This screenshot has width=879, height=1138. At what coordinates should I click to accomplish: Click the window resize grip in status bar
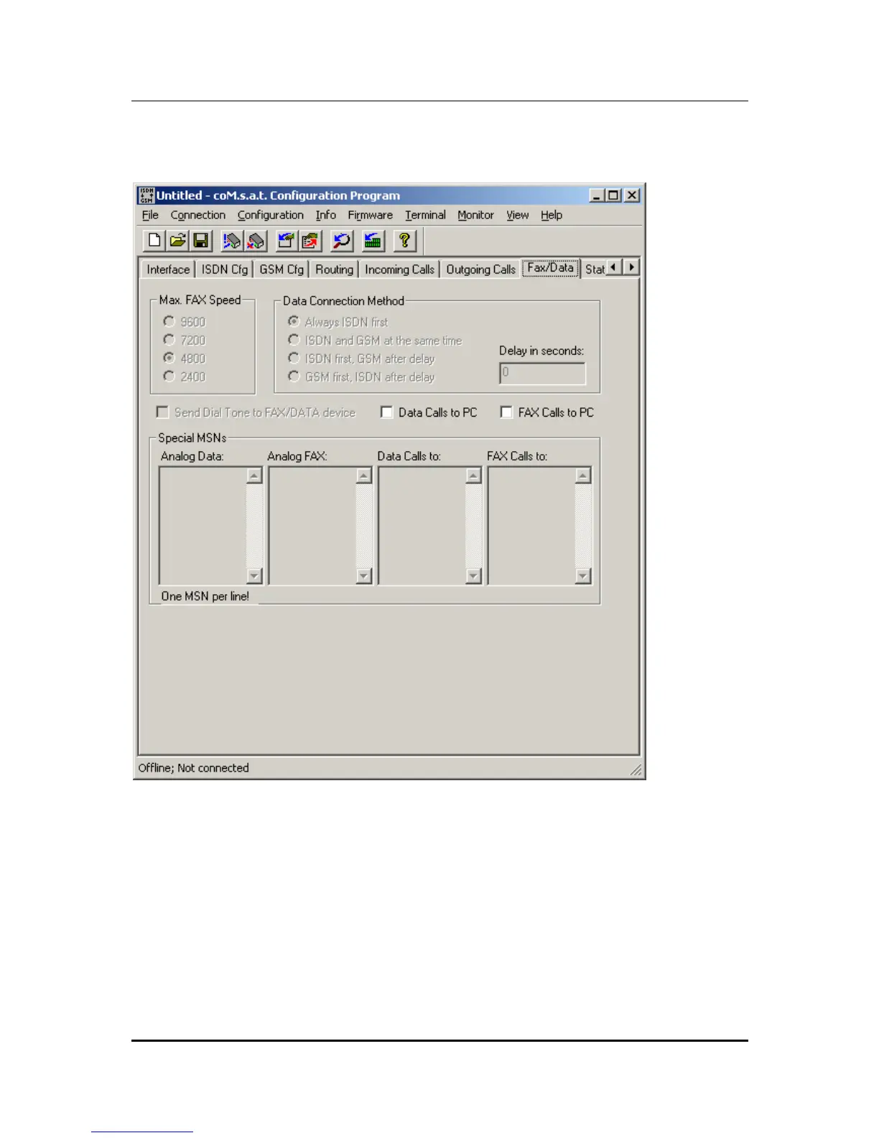click(636, 769)
